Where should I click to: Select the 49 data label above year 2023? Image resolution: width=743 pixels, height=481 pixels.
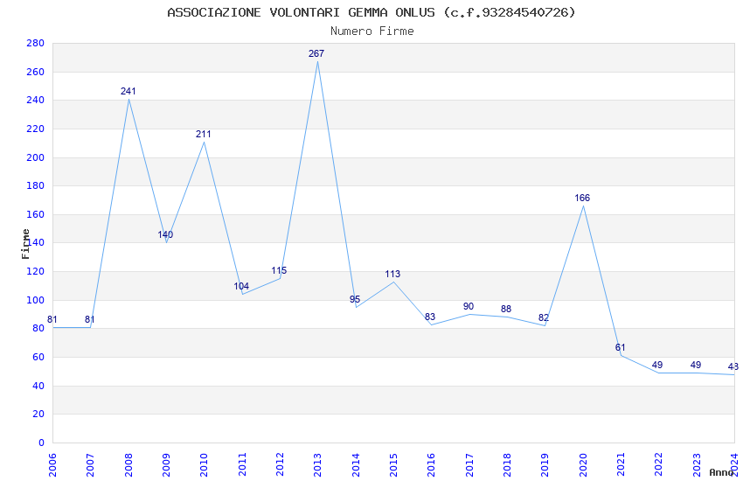[x=696, y=365]
